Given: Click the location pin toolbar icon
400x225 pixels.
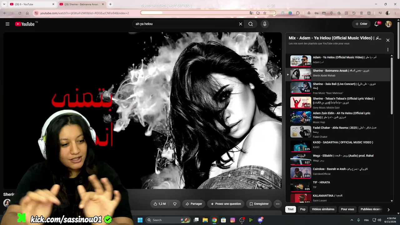Looking at the screenshot, I should (331, 13).
